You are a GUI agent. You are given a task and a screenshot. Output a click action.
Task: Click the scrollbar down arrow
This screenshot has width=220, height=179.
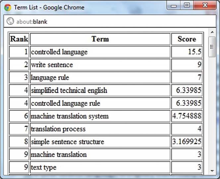[x=212, y=171]
